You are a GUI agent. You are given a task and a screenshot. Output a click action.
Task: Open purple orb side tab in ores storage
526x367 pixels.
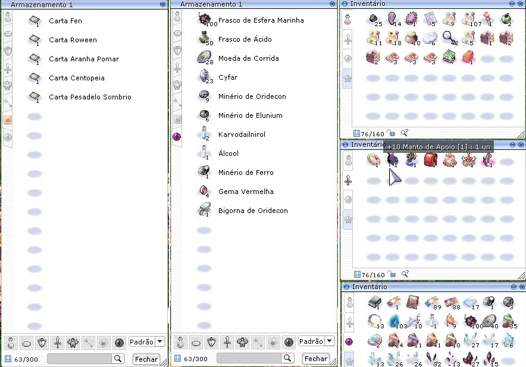177,137
